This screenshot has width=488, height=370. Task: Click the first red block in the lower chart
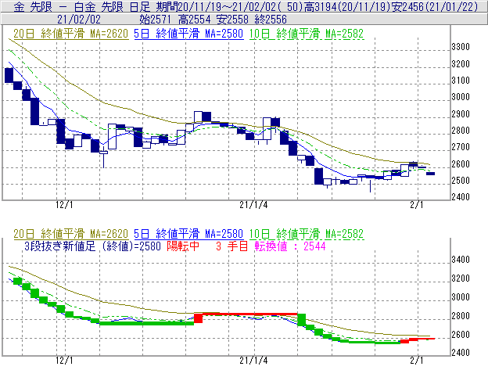tap(199, 318)
